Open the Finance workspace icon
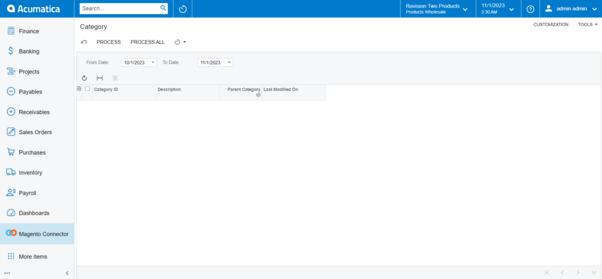Viewport: 602px width, 279px height. [x=11, y=31]
